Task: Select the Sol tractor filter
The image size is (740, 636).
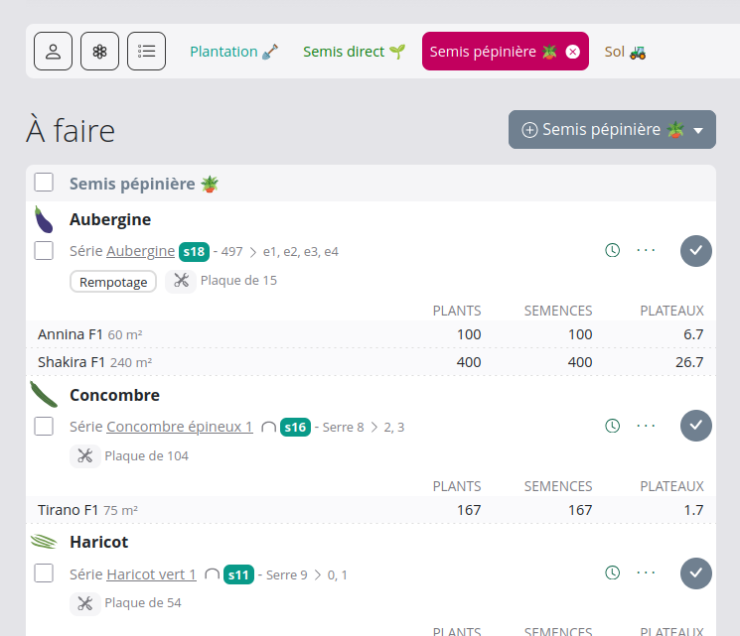Action: [x=625, y=52]
